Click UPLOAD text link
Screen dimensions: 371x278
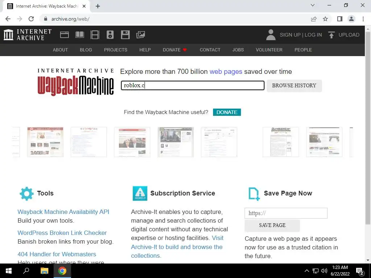[349, 35]
